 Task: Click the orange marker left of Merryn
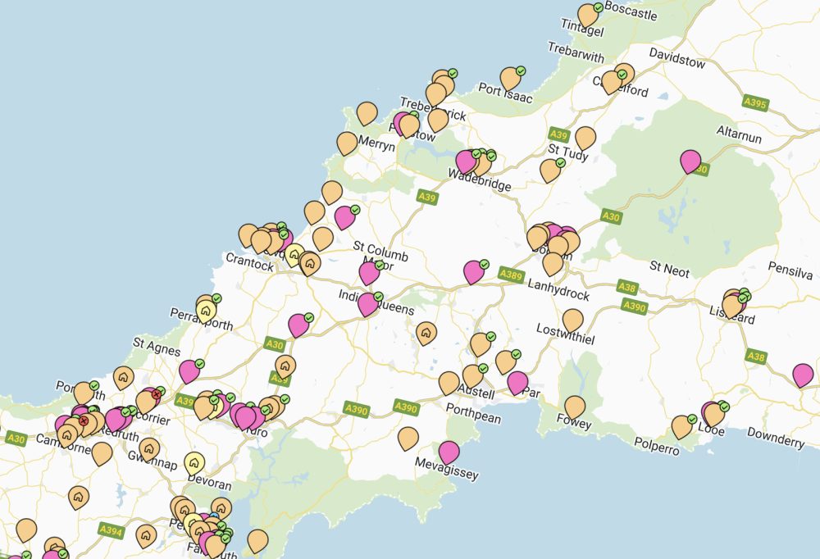(347, 143)
